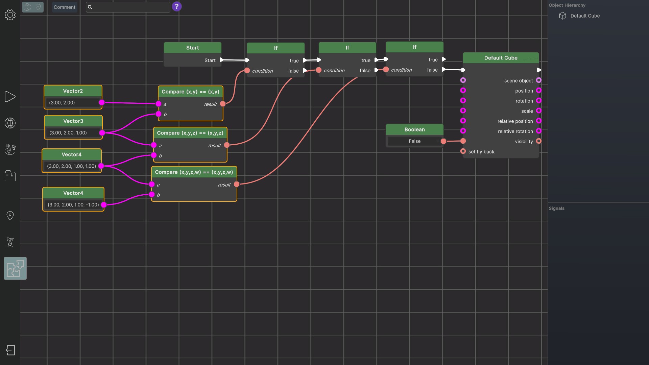Click result port of Compare (x,y) node
Image resolution: width=649 pixels, height=365 pixels.
click(223, 104)
